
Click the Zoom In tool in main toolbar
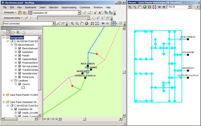coord(72,23)
